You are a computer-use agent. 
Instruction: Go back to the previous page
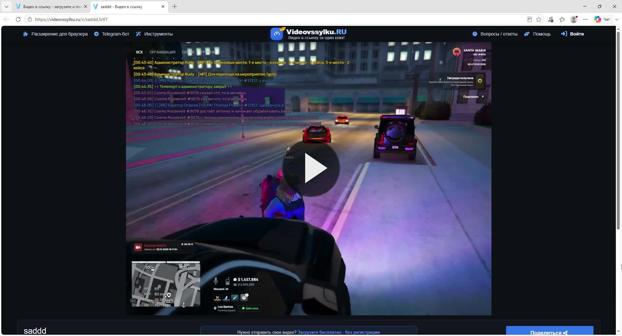[6, 19]
